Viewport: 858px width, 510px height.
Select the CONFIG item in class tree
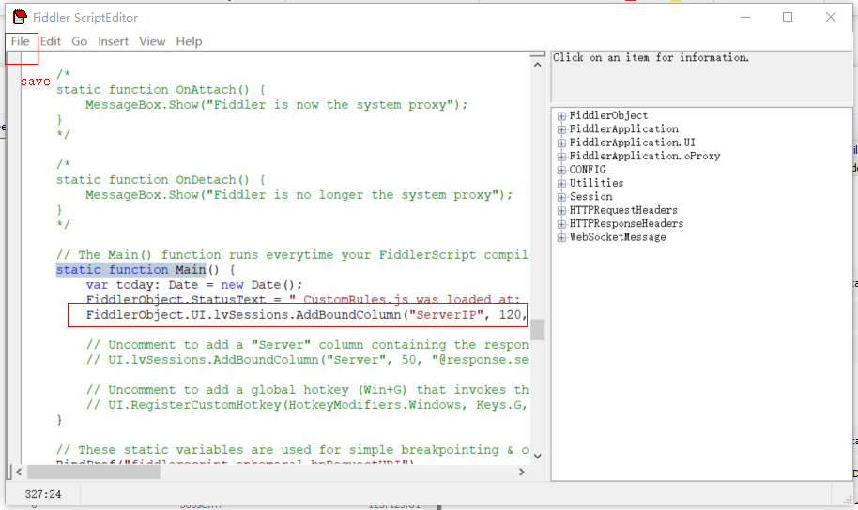click(588, 170)
